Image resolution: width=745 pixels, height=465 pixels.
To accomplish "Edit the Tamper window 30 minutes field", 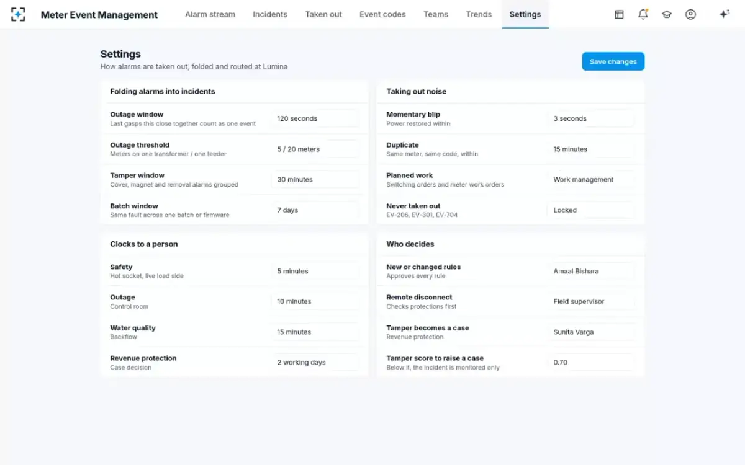I will point(315,180).
